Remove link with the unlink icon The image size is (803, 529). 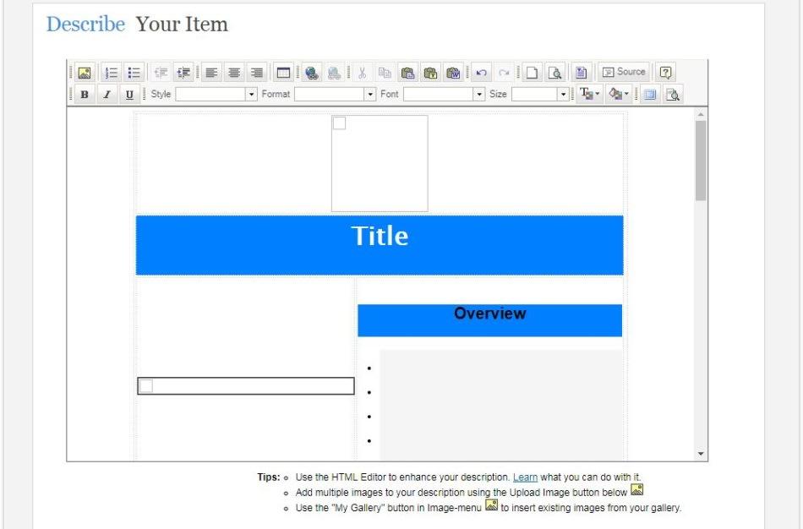333,72
